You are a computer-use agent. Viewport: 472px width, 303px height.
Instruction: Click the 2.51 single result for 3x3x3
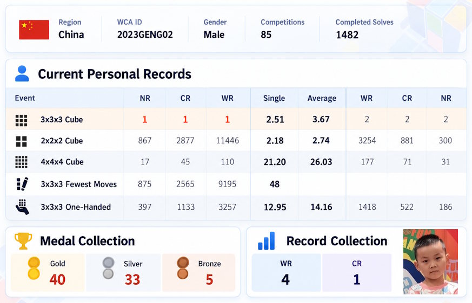click(x=275, y=120)
